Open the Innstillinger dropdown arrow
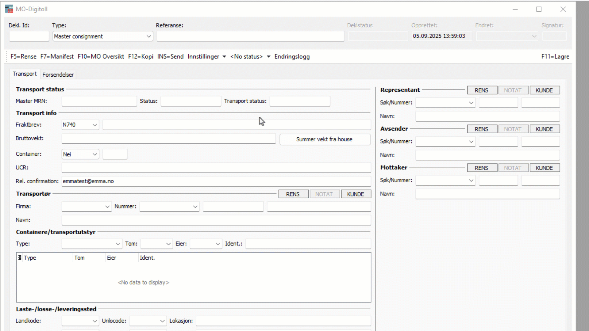The height and width of the screenshot is (331, 589). [224, 56]
